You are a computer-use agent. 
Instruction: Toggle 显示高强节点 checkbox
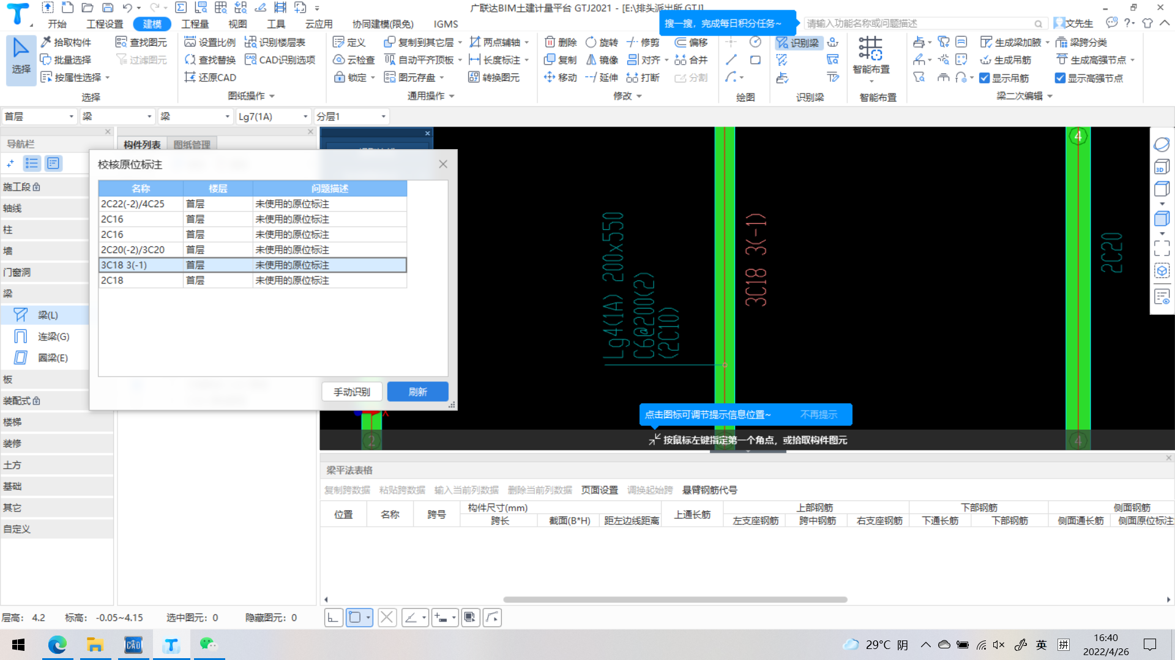pos(1061,78)
